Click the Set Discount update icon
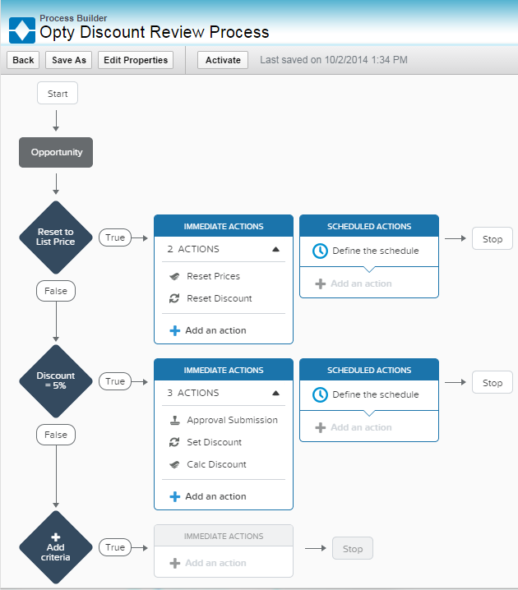Screen dimensions: 518x590 [174, 442]
